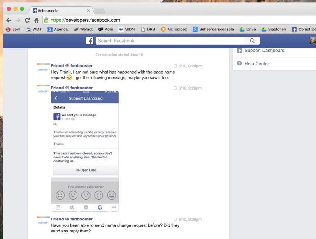
Task: Open Support Dashboard link in sidebar
Action: pos(264,51)
